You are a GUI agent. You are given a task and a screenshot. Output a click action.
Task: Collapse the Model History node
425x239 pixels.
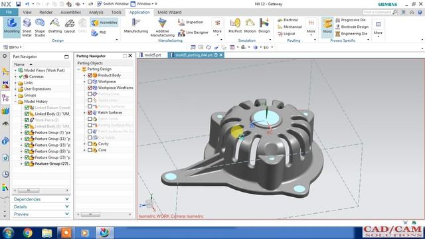point(15,102)
